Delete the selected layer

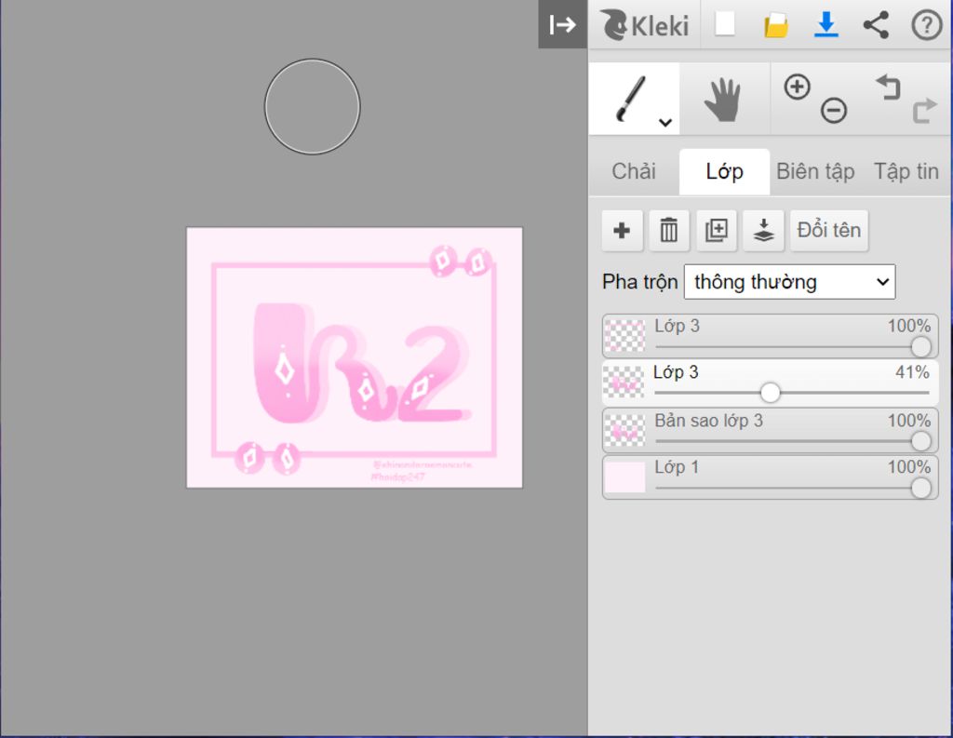669,231
